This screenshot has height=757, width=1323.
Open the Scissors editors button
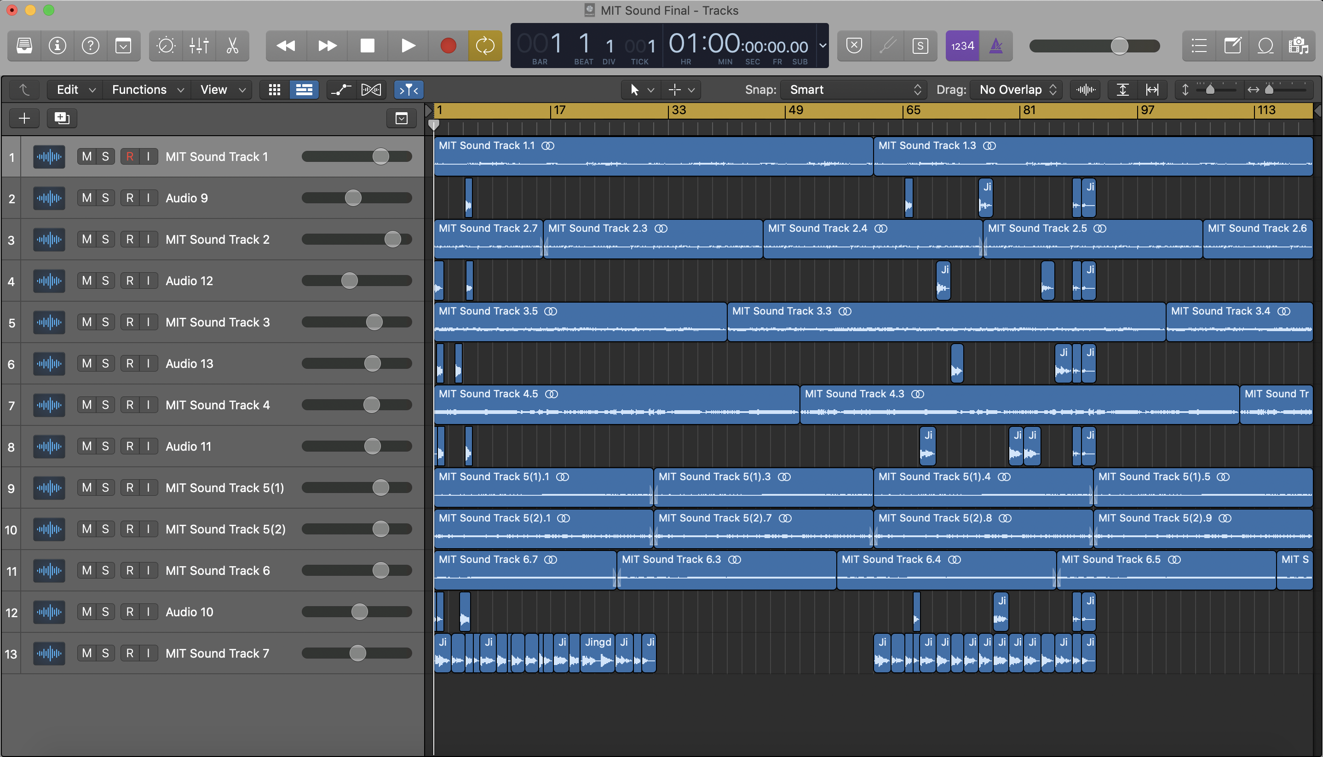[x=232, y=46]
